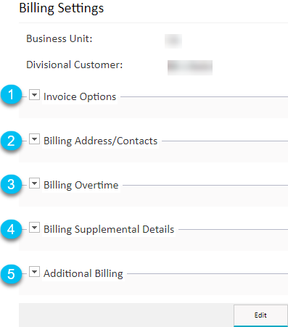Select the Billing Address/Contacts heading text
Screen dimensions: 288x327
pyautogui.click(x=100, y=141)
